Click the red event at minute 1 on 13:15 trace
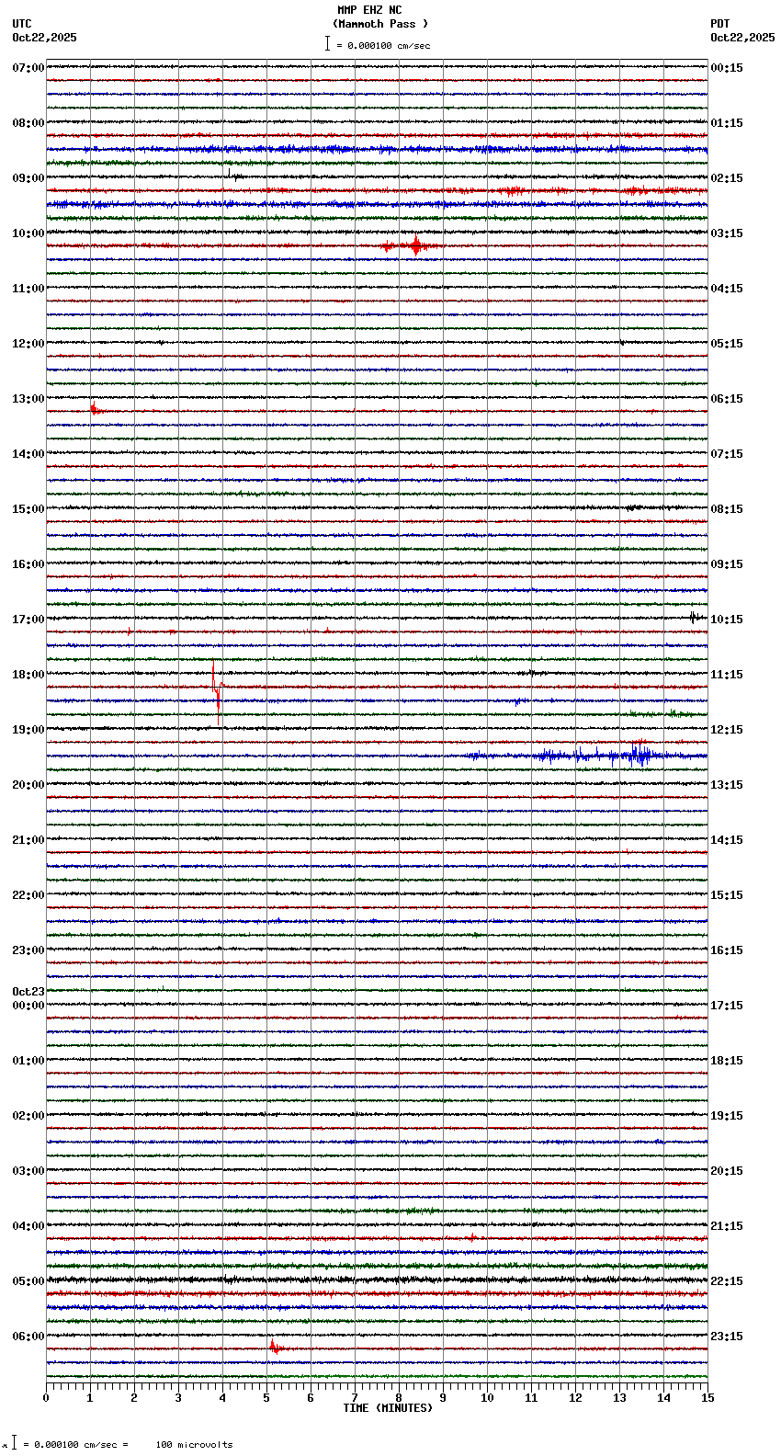Screen dimensions: 781x1456 96,409
